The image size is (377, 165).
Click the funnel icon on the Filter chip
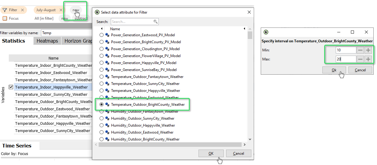[x=5, y=10]
